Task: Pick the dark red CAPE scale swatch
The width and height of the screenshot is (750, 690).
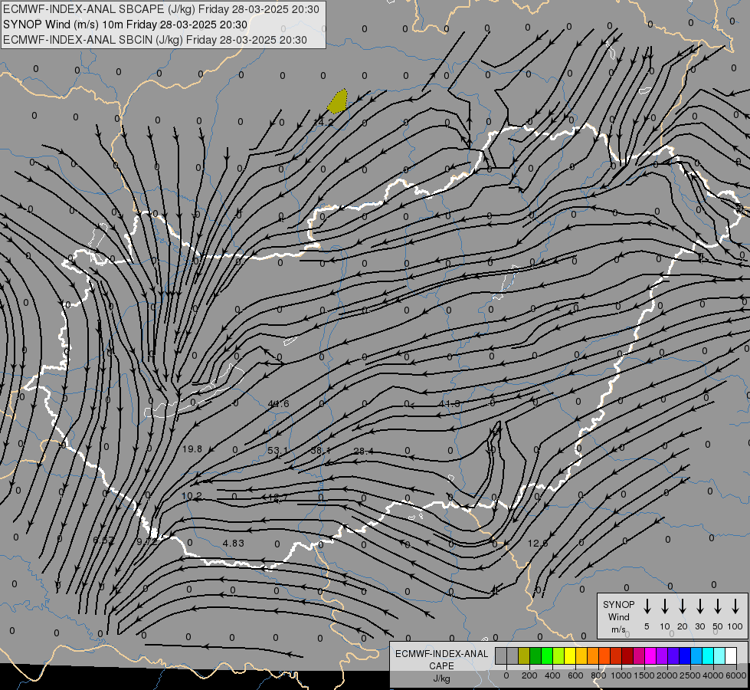Action: pyautogui.click(x=627, y=655)
